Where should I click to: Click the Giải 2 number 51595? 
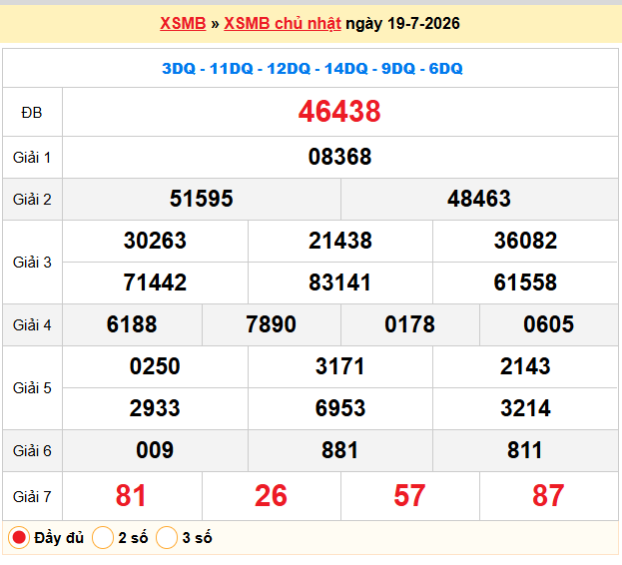click(x=202, y=199)
